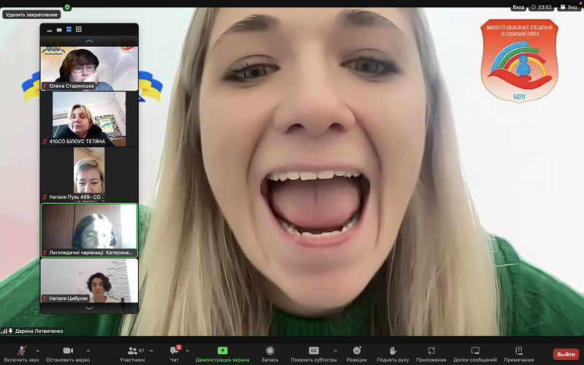Click the Вход sign-in button
Image resolution: width=584 pixels, height=365 pixels.
(x=518, y=7)
